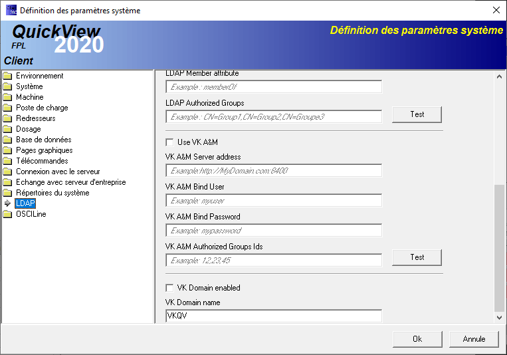Select Echange avec serveur d'entreprise
507x355 pixels.
pyautogui.click(x=71, y=182)
